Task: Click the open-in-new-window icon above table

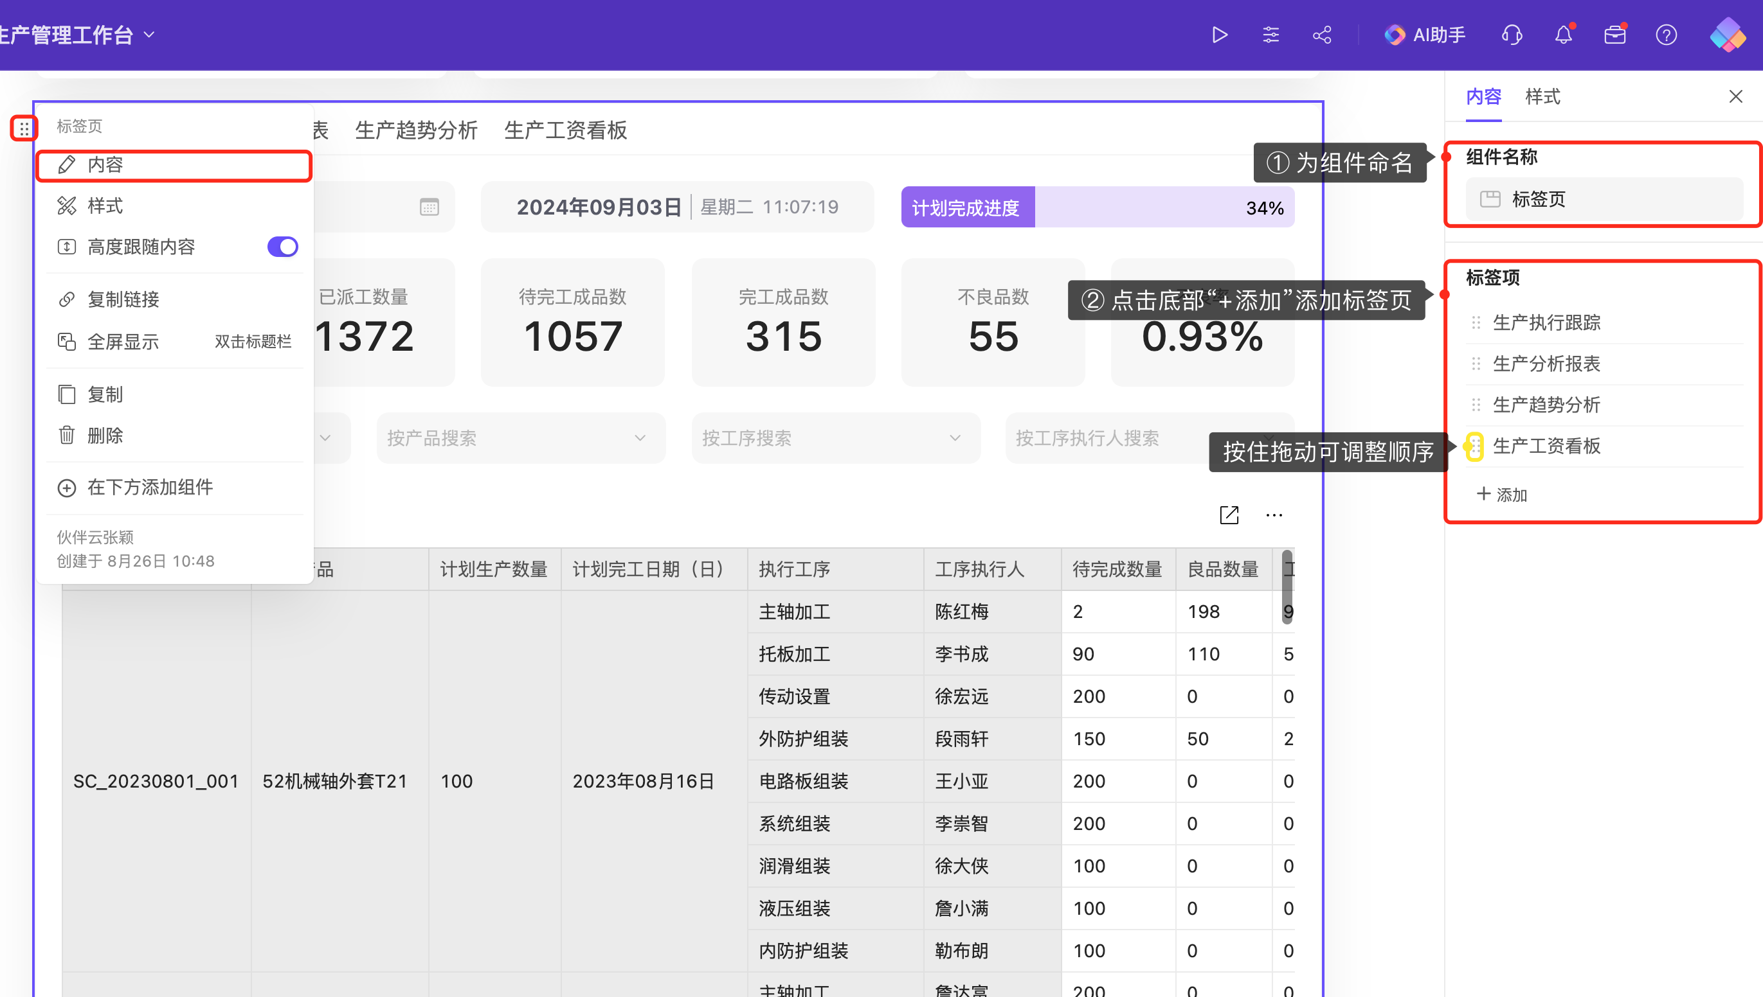Action: [x=1229, y=515]
